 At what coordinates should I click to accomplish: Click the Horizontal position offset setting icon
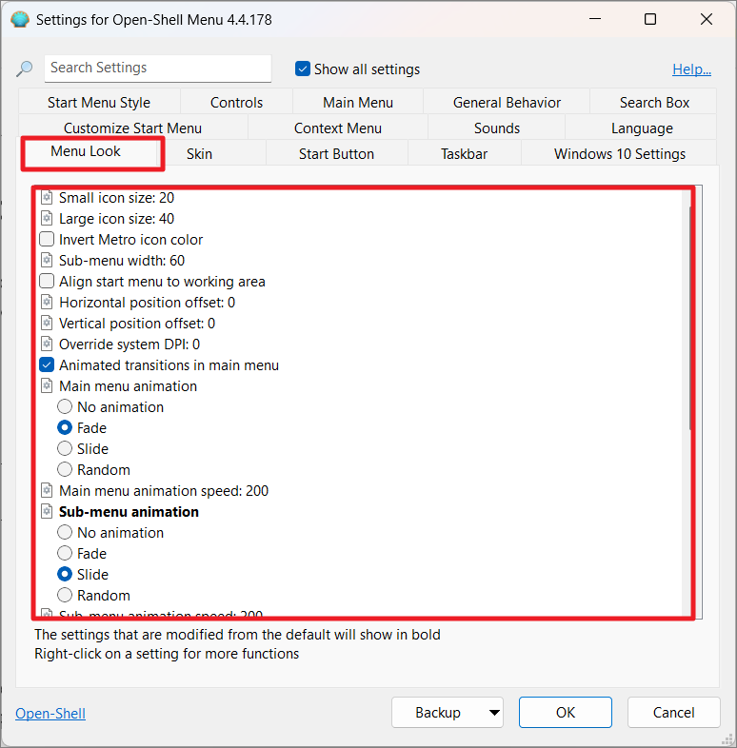47,302
